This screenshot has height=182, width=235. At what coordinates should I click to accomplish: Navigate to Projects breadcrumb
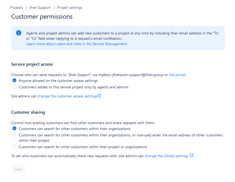pos(17,7)
